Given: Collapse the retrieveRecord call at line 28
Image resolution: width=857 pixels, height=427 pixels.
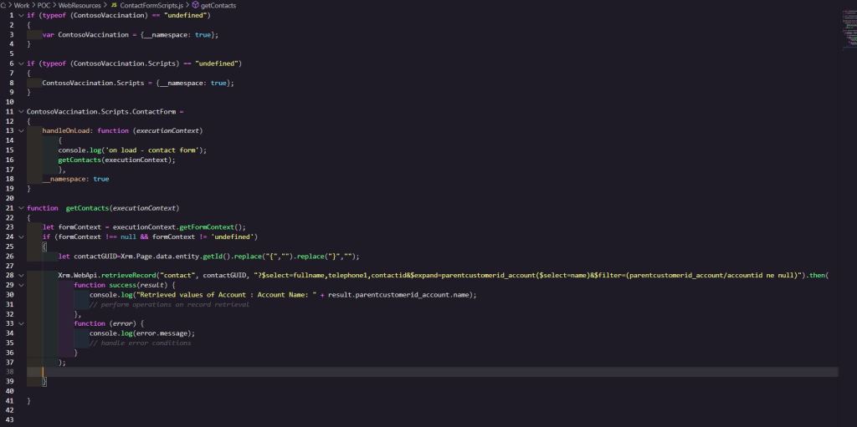Looking at the screenshot, I should click(x=20, y=275).
